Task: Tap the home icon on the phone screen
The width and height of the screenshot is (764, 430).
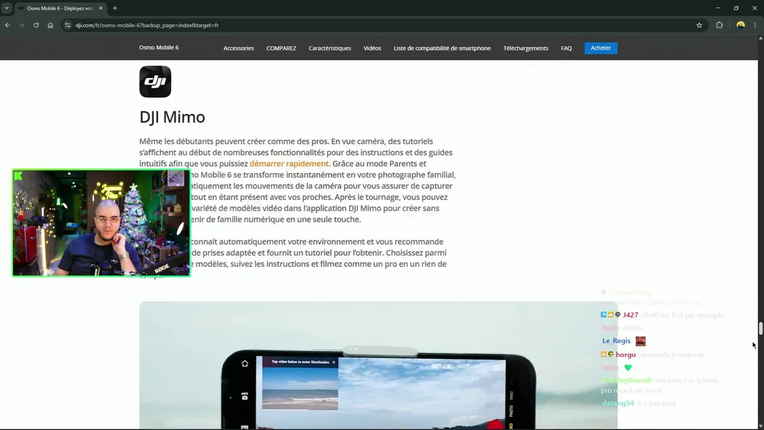Action: 245,364
